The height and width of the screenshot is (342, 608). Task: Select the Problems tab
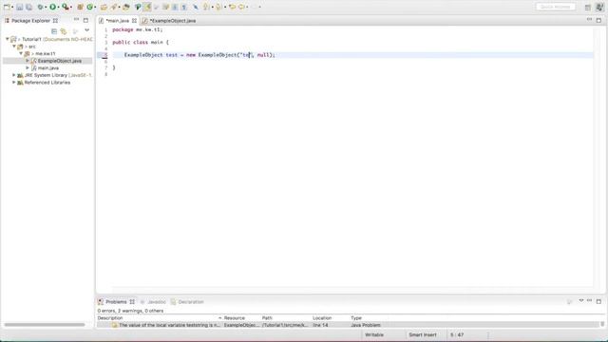[x=116, y=302]
